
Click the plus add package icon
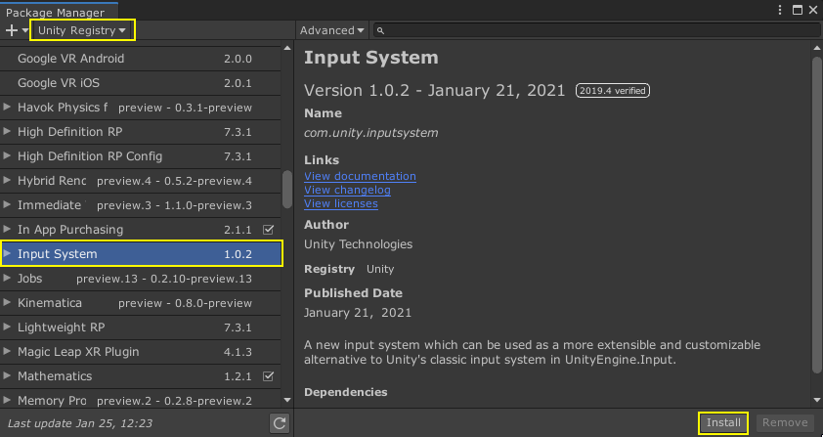point(12,30)
